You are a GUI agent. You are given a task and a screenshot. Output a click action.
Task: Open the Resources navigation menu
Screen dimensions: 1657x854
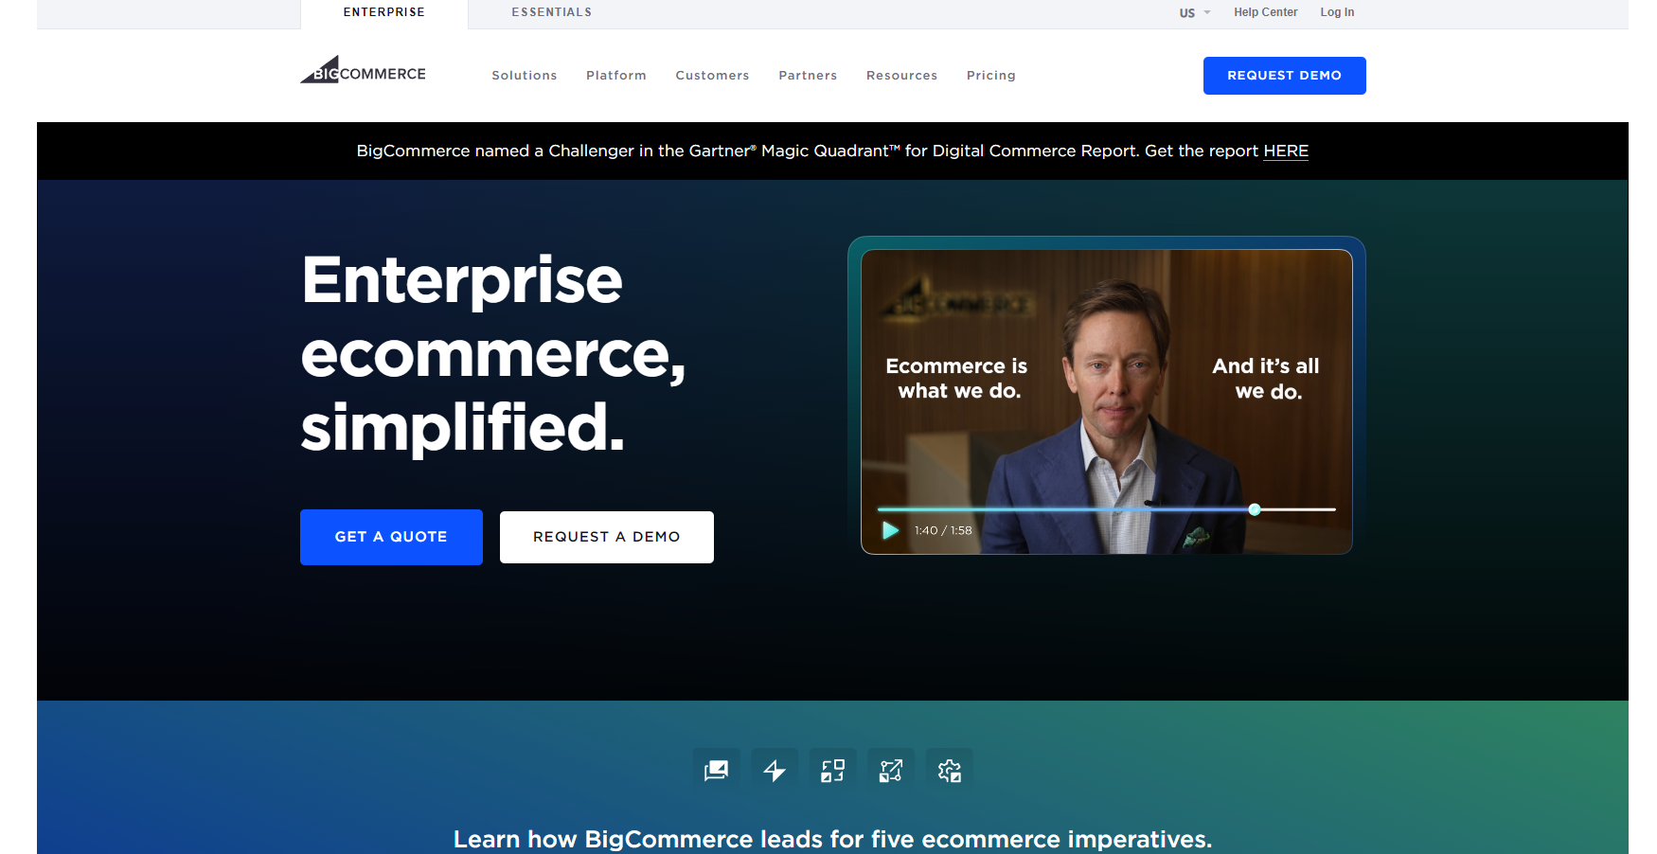tap(901, 76)
